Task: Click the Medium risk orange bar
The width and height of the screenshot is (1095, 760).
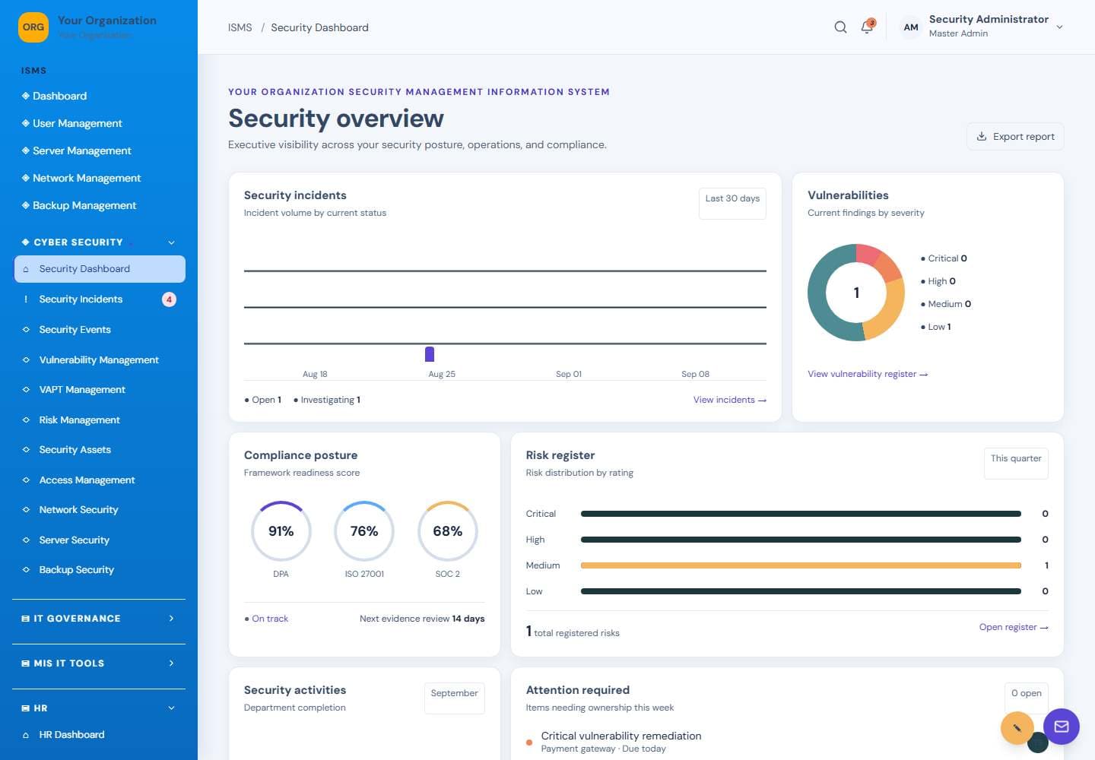Action: pos(801,565)
